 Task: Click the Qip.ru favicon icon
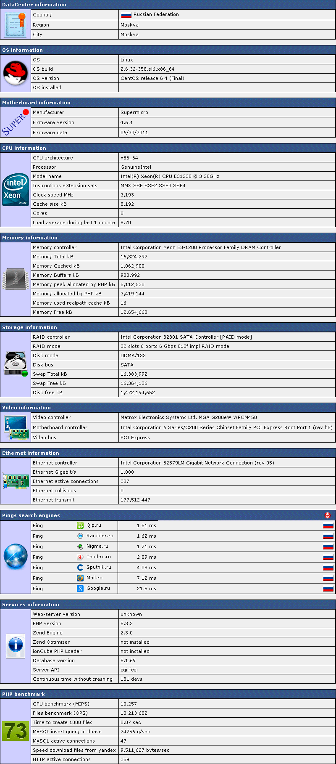(80, 525)
